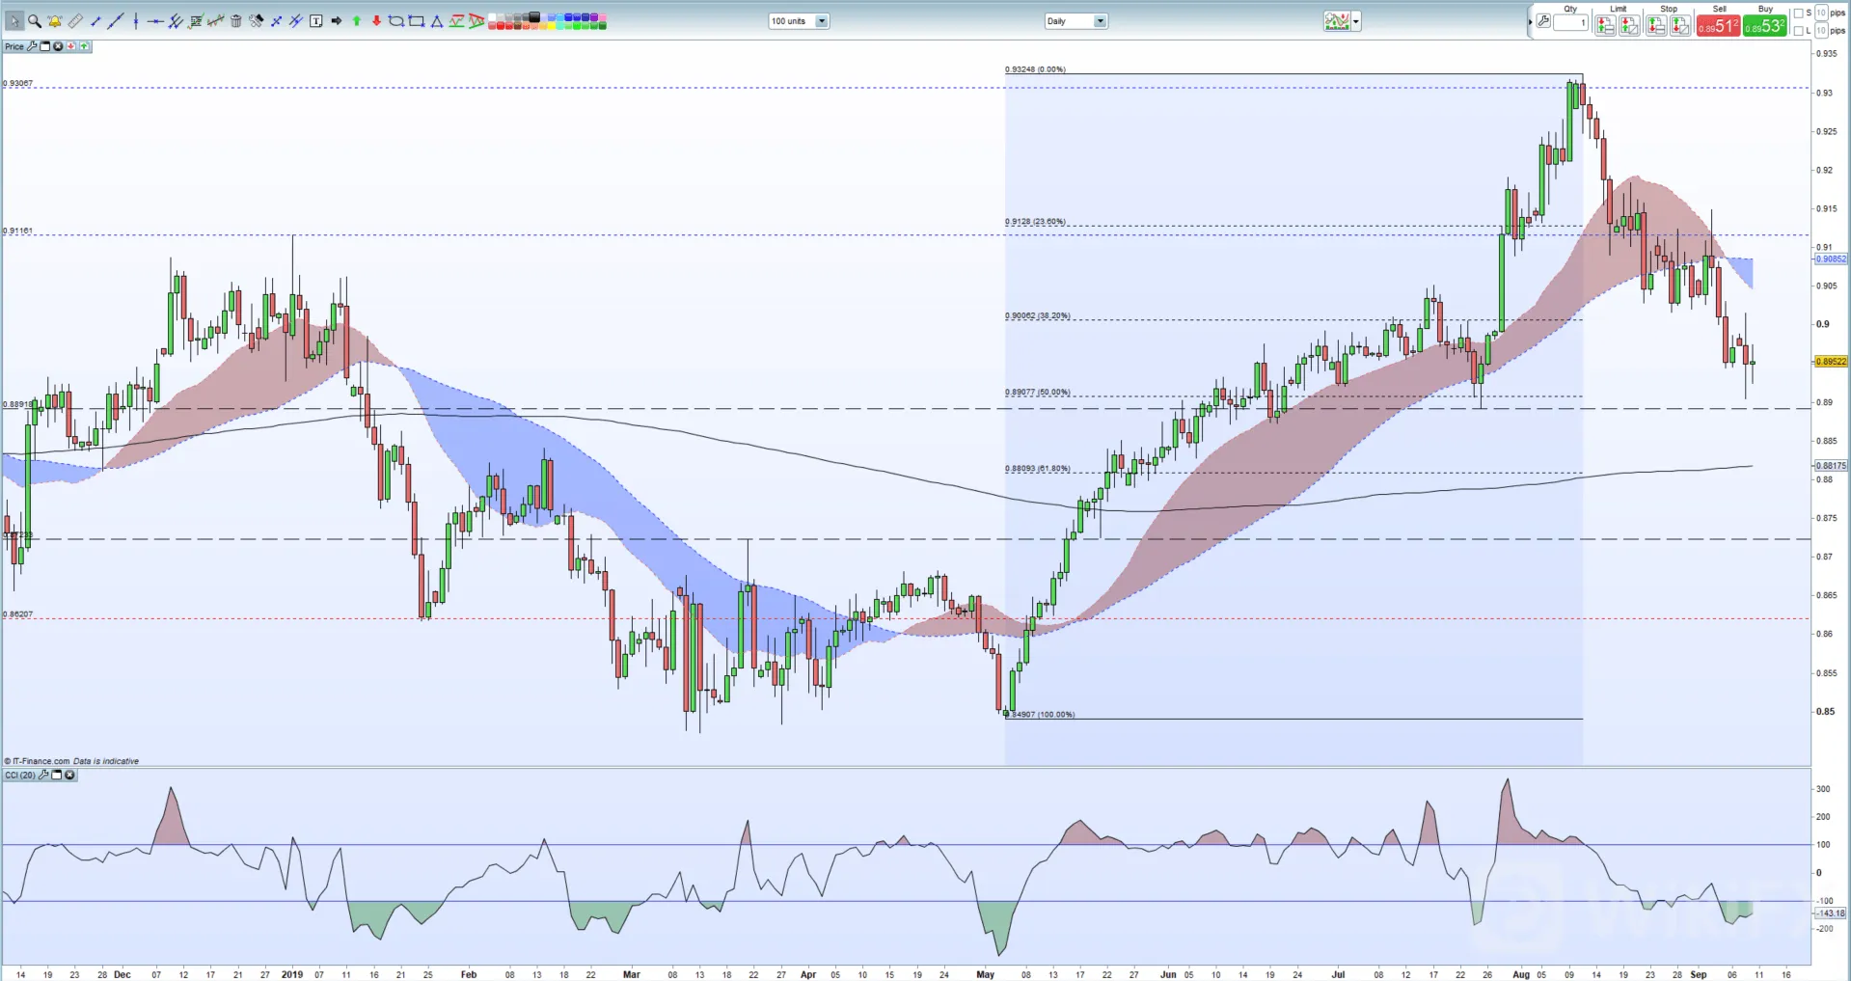Click Price panel red down arrow icon
Viewport: 1851px width, 981px height.
coord(71,46)
